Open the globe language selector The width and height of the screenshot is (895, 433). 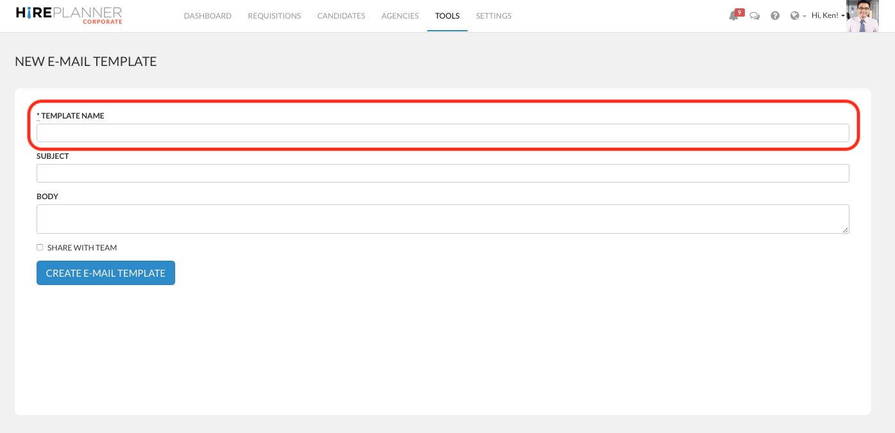point(797,16)
